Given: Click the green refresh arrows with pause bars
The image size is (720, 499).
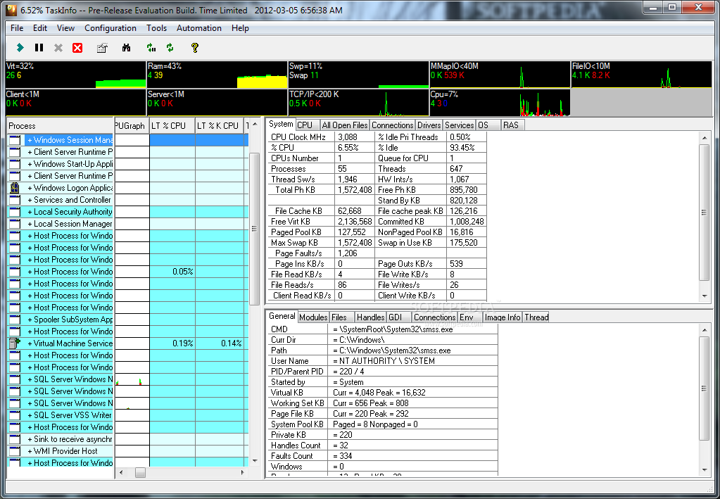Looking at the screenshot, I should (x=151, y=48).
